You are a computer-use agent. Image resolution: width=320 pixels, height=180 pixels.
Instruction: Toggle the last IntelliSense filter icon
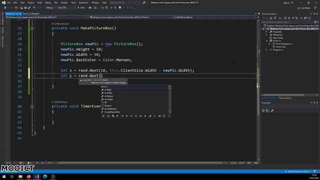[x=169, y=116]
